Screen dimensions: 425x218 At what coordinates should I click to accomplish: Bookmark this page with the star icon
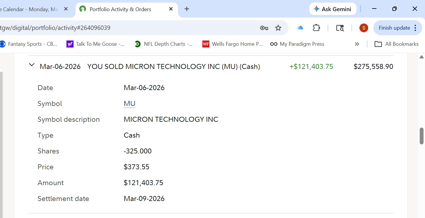click(x=278, y=28)
